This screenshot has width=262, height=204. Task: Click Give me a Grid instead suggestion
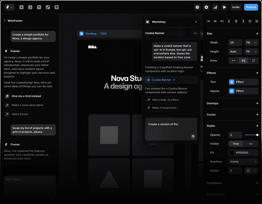(24, 96)
